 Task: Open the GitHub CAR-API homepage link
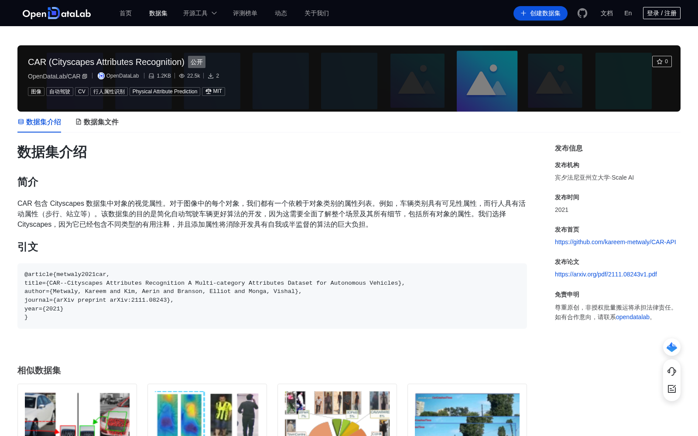pyautogui.click(x=616, y=242)
